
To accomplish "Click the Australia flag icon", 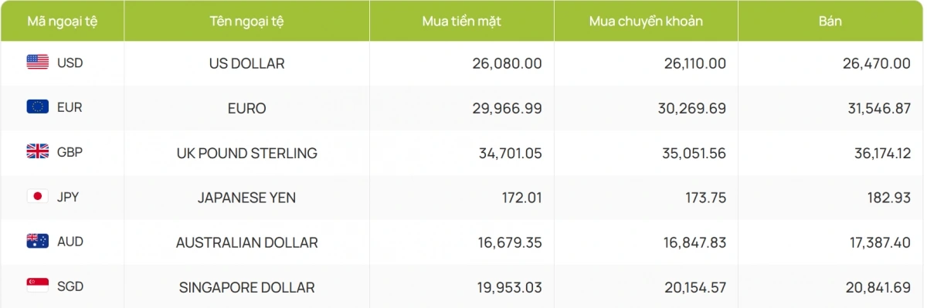I will (x=38, y=242).
